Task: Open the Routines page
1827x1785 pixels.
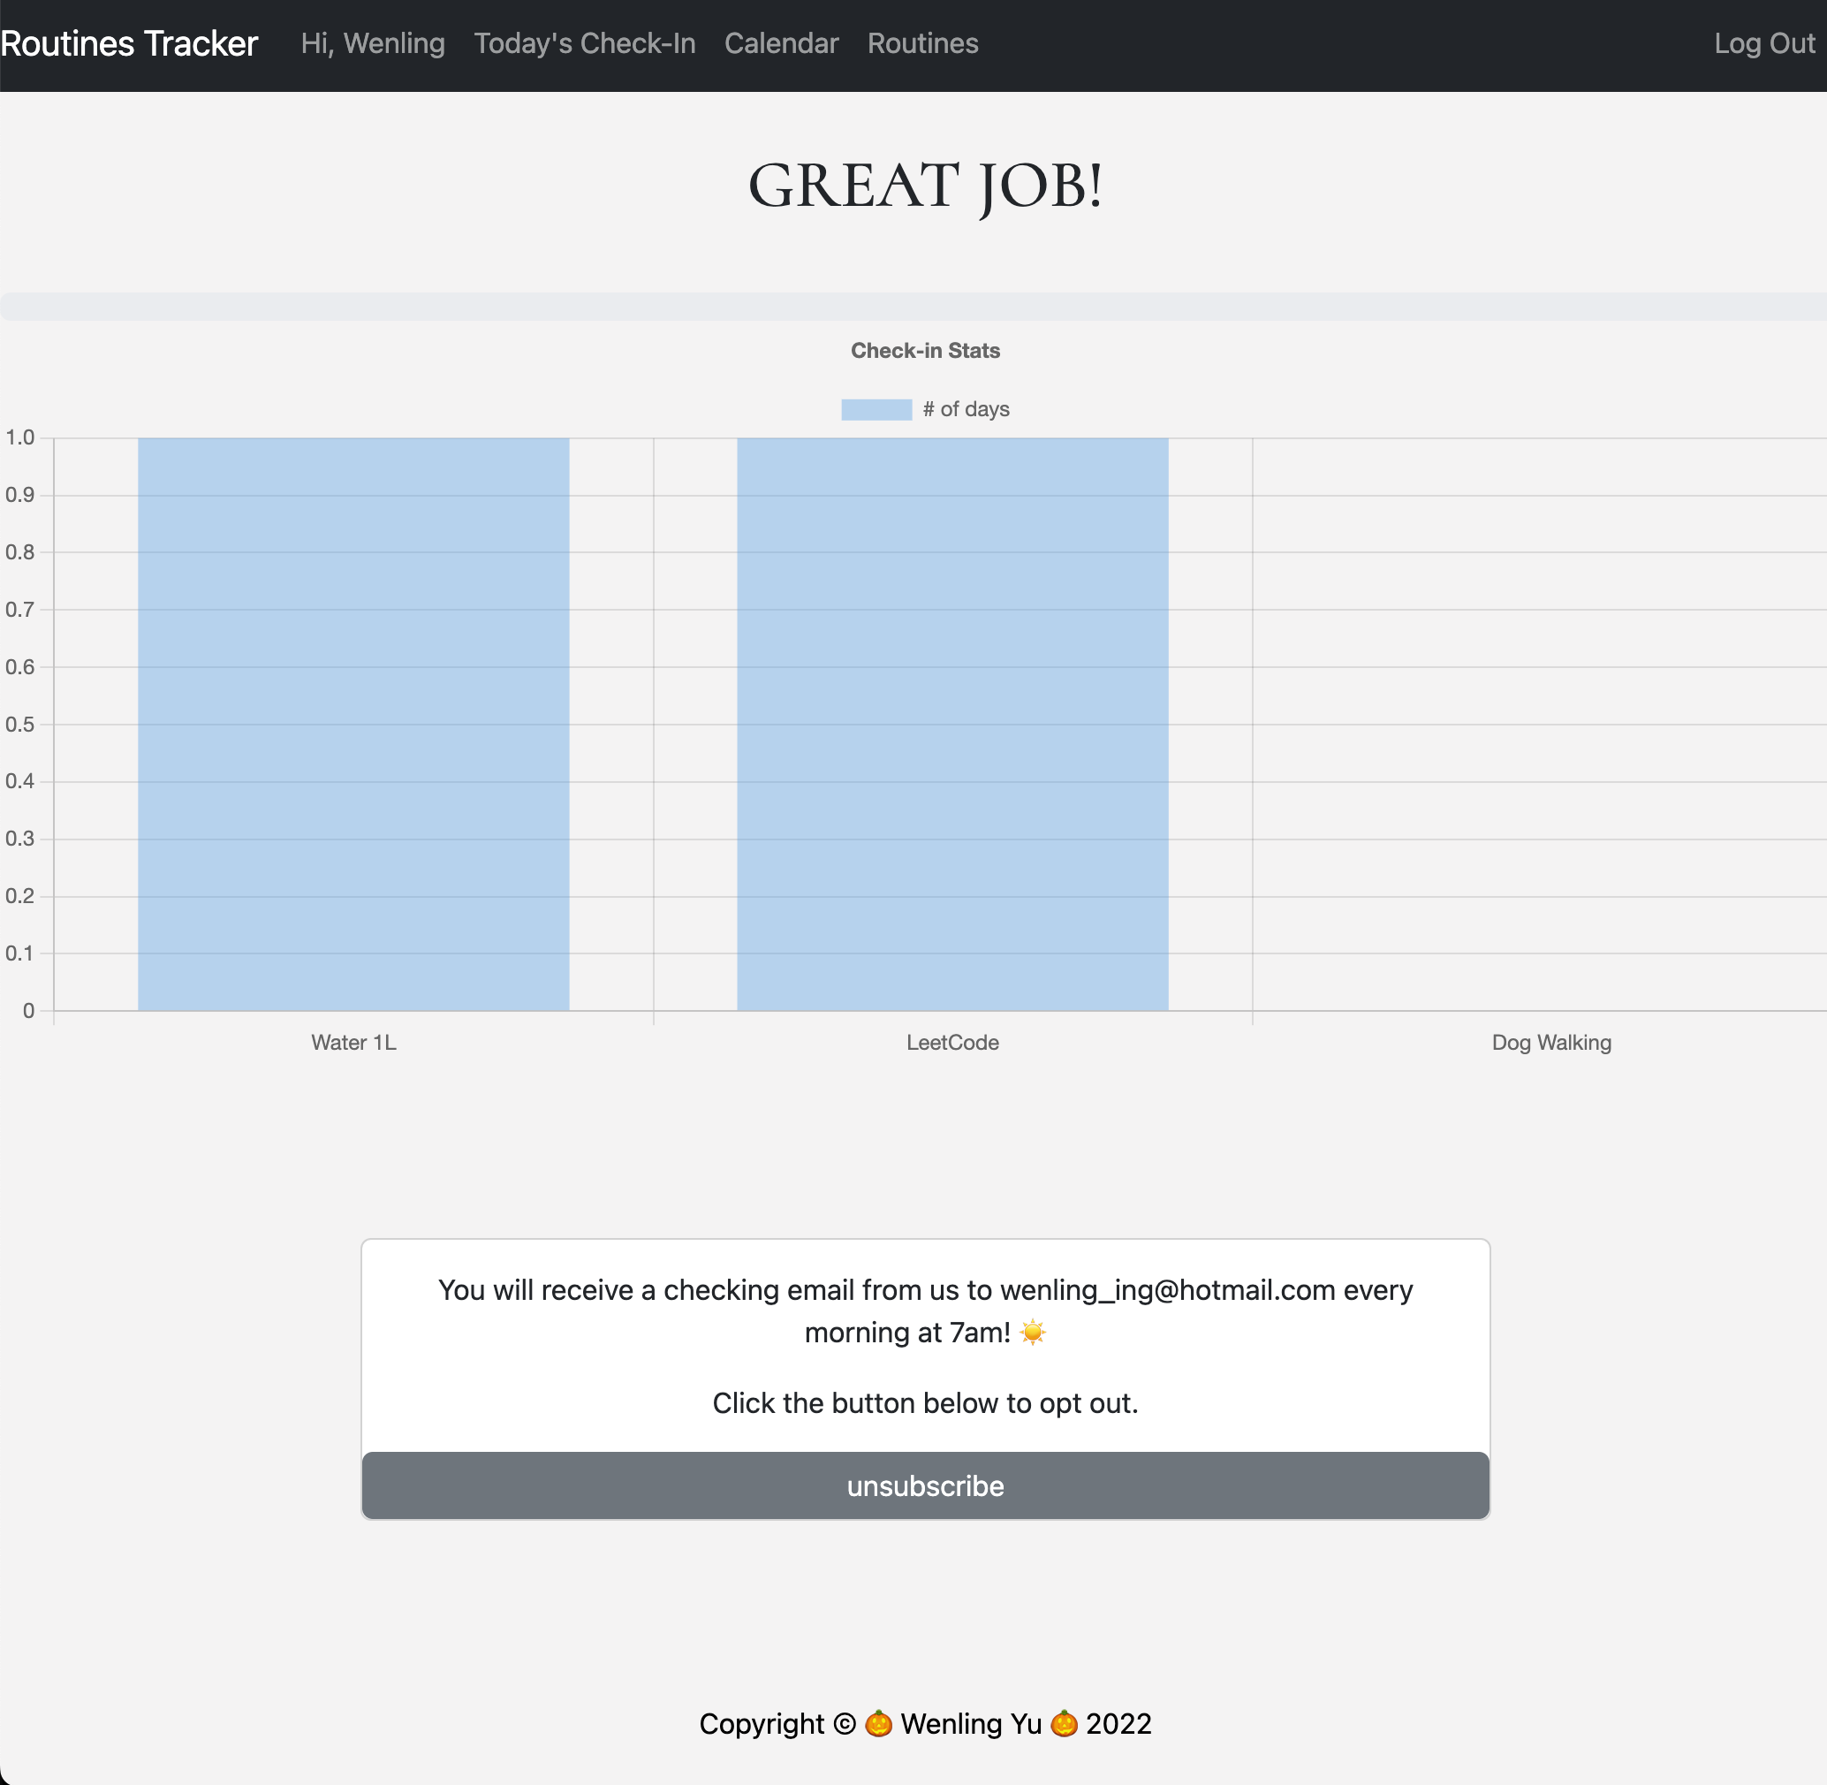Action: pyautogui.click(x=922, y=43)
